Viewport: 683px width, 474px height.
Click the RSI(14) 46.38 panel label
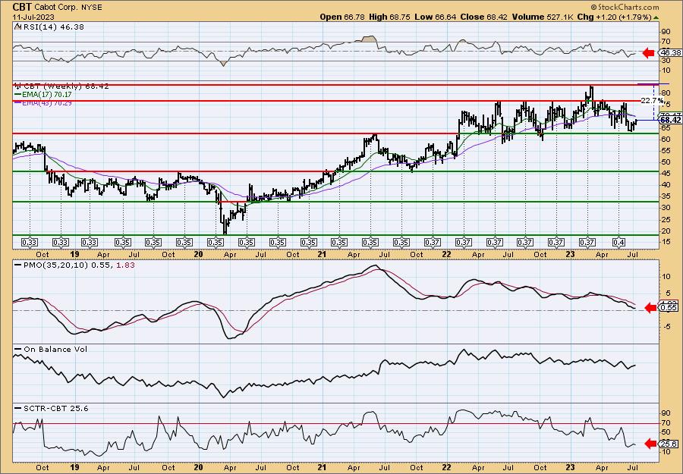52,27
